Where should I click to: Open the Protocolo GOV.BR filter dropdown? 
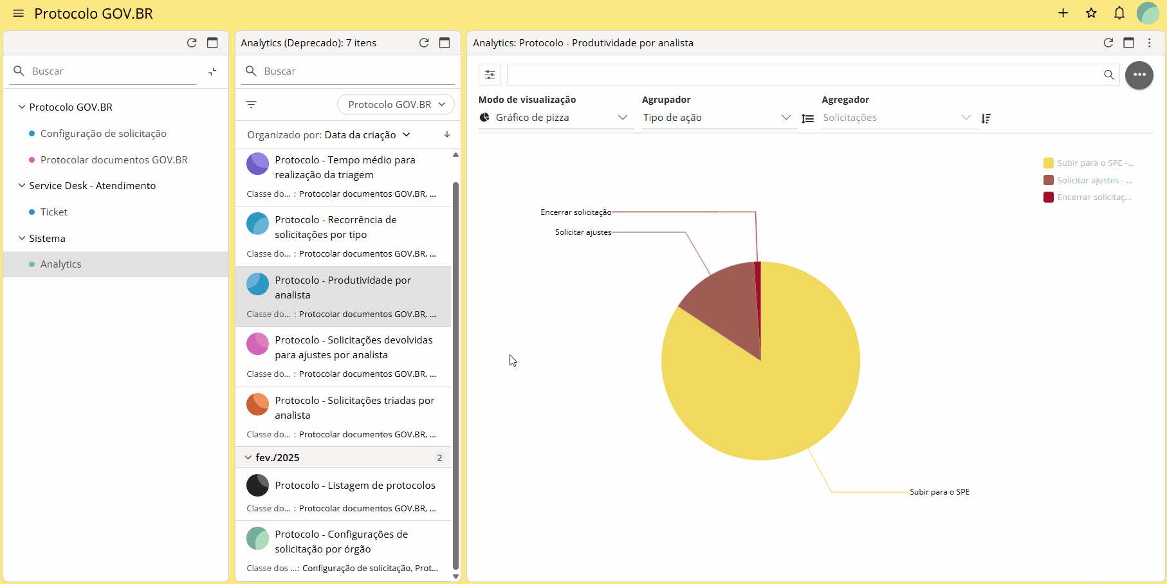point(396,104)
